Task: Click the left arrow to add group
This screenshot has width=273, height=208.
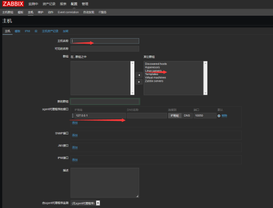Action: pyautogui.click(x=139, y=75)
